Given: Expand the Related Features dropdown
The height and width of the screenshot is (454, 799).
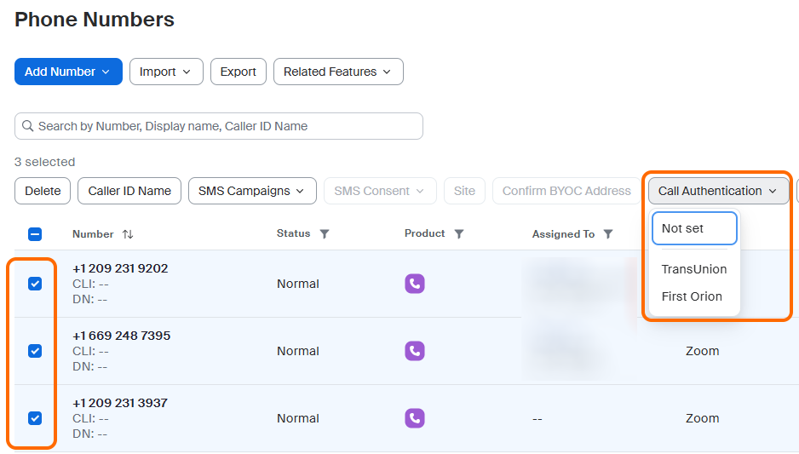Looking at the screenshot, I should point(337,72).
